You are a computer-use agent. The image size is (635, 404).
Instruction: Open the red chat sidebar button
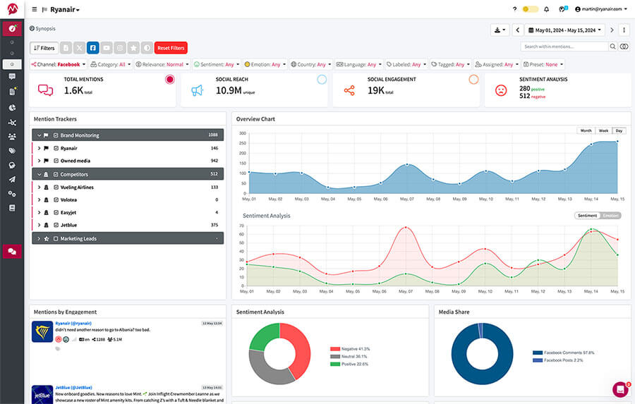coord(12,252)
